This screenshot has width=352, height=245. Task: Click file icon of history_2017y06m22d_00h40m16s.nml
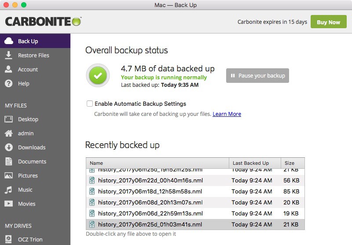coord(92,180)
